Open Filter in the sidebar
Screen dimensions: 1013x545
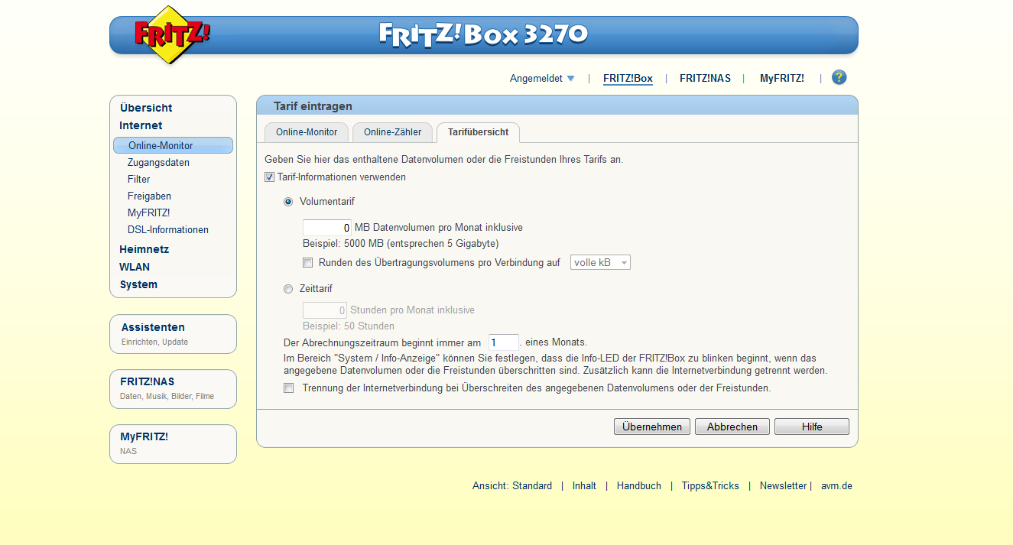(139, 180)
